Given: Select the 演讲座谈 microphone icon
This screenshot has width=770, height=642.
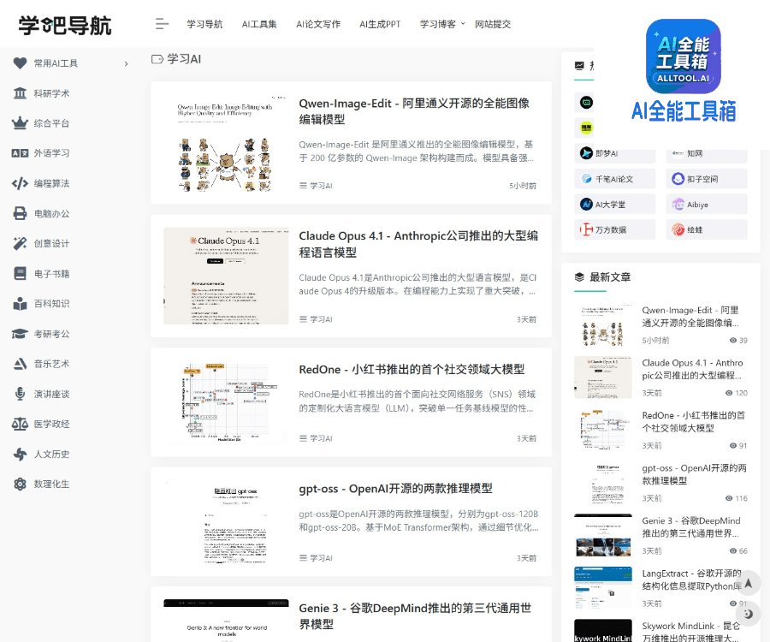Looking at the screenshot, I should [21, 394].
